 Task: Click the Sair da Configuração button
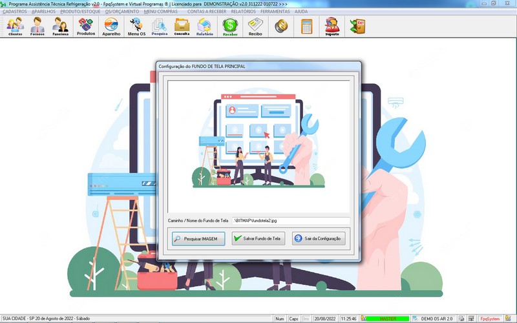coord(319,238)
